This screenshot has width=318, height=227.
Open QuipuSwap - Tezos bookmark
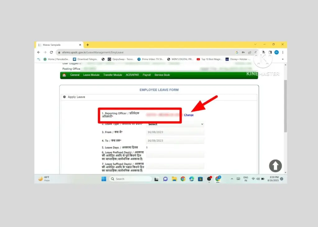pos(121,59)
